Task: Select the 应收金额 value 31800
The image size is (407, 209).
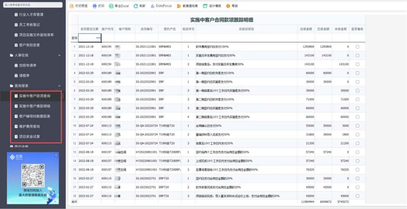Action: click(310, 135)
